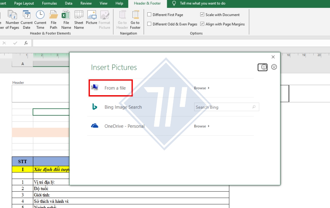Click the Search Bing input field

click(225, 107)
